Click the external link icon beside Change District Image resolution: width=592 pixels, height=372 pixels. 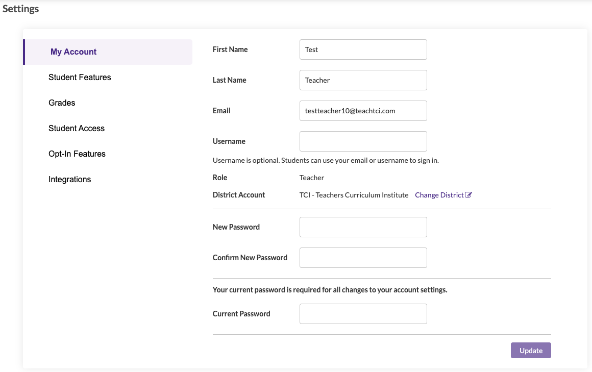[x=469, y=194]
